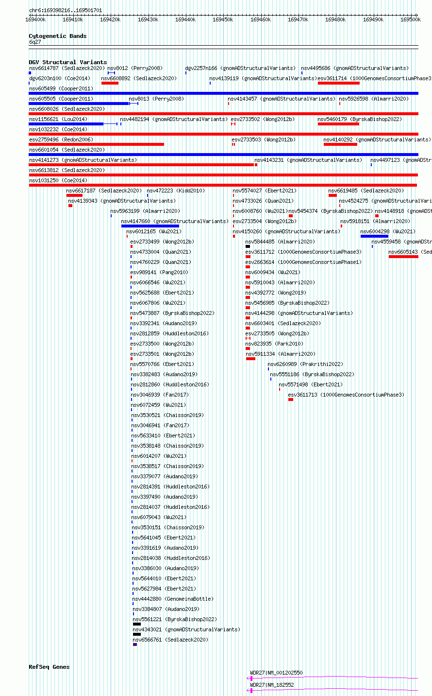This screenshot has height=696, width=432.
Task: Open variant label nsv5963199 (Almarri2020)
Action: coord(145,211)
